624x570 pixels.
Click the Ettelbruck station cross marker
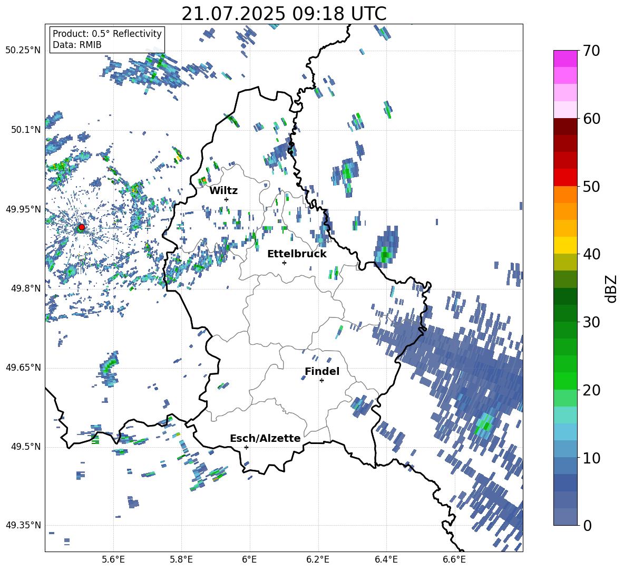pos(284,263)
